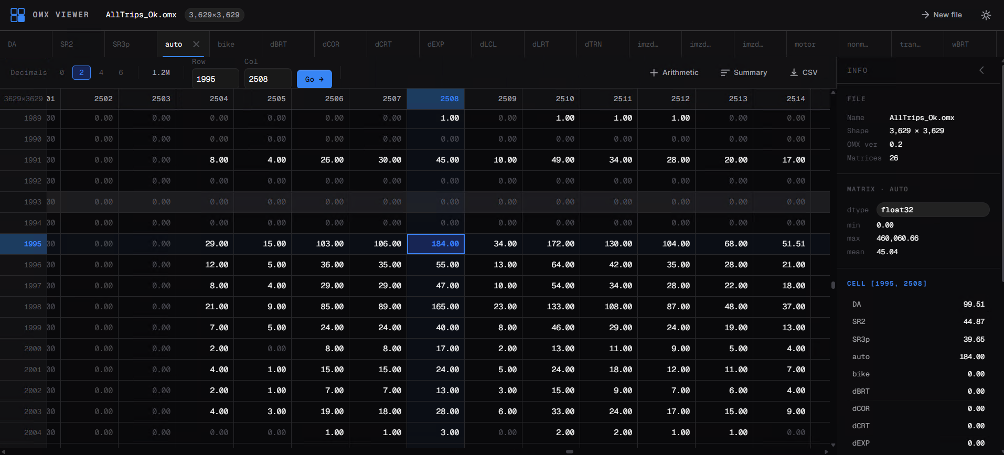1004x455 pixels.
Task: Click the Col input field
Action: coord(268,79)
